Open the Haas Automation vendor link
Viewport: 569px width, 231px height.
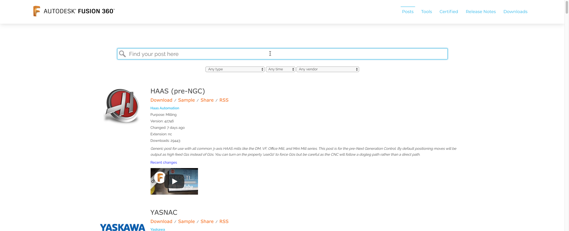(165, 108)
